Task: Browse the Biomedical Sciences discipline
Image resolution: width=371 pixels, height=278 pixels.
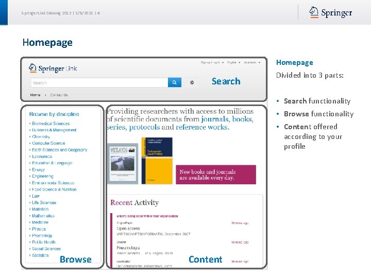Action: point(51,124)
